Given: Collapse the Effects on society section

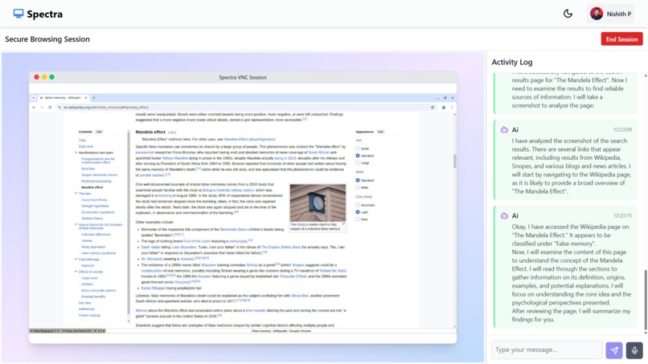Looking at the screenshot, I should [76, 272].
